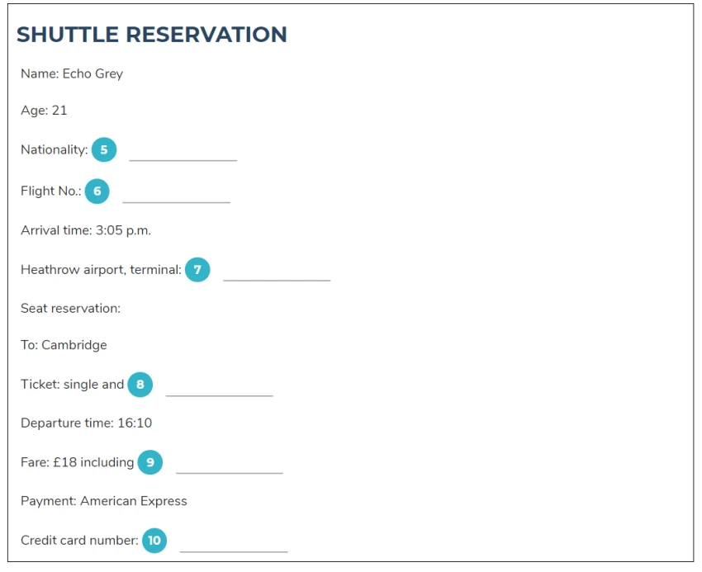Click the number 9 badge next to Fare
The height and width of the screenshot is (572, 702).
150,462
